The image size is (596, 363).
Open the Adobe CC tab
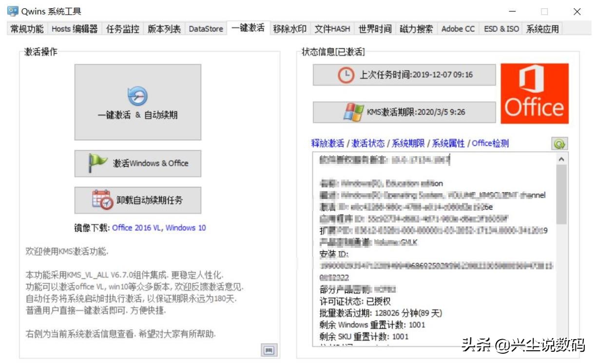[457, 29]
